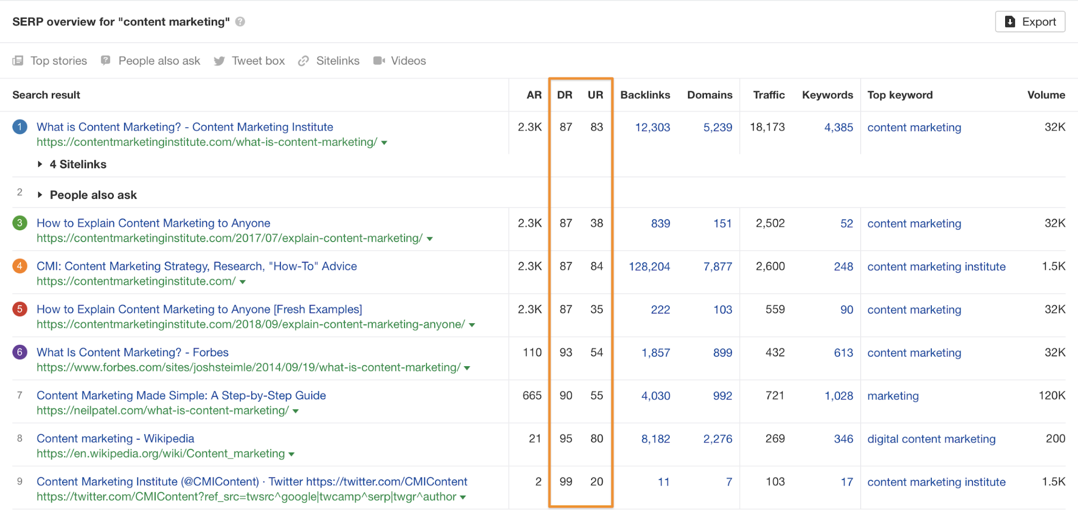This screenshot has width=1078, height=513.
Task: Click the blue position 1 badge
Action: pyautogui.click(x=20, y=127)
